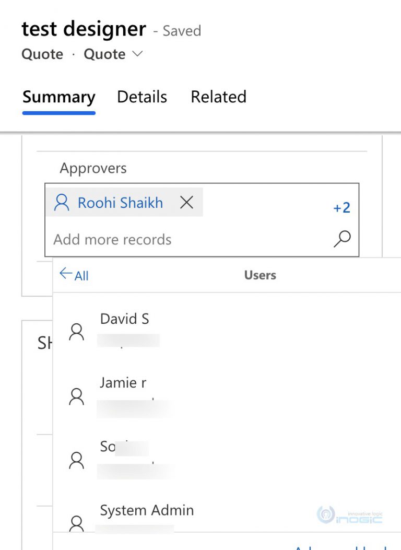Open Advanced lookup at the bottom
The height and width of the screenshot is (550, 401).
[334, 547]
